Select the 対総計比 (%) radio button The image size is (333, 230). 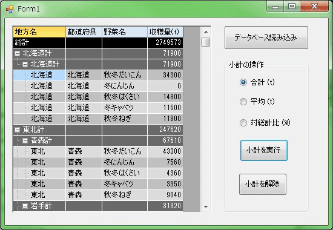pyautogui.click(x=243, y=123)
